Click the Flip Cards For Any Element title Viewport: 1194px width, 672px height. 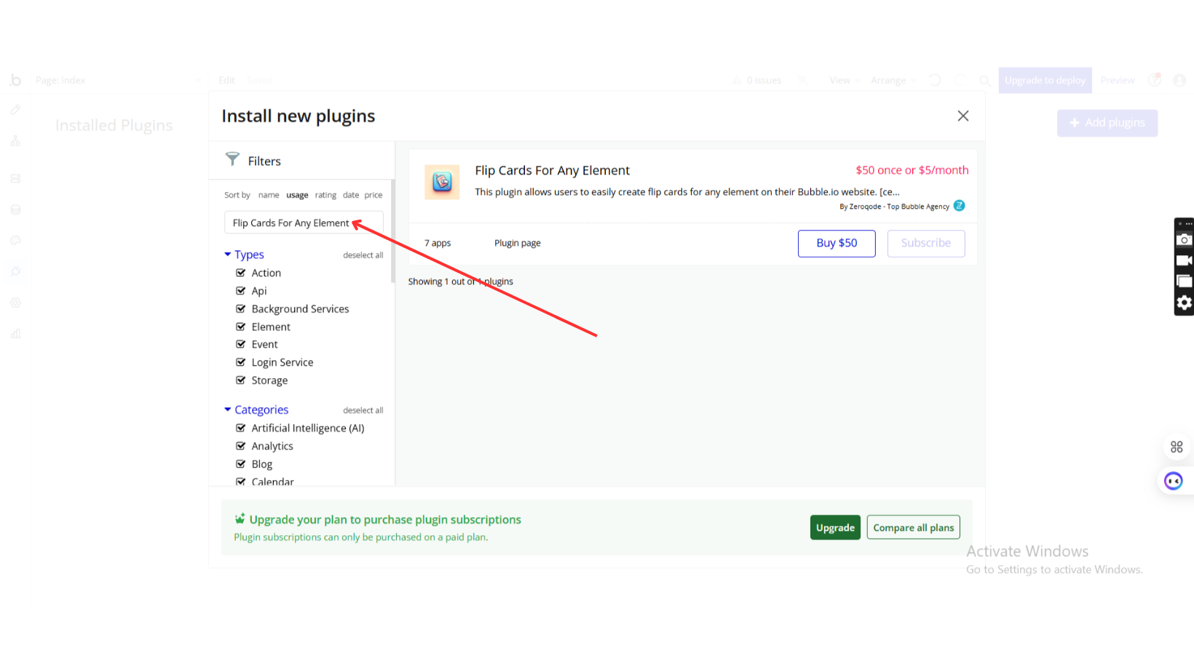tap(553, 170)
